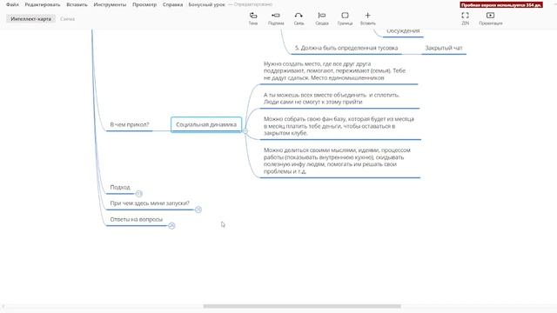Select topic 'Можно делиться своими мыслями'

point(340,161)
